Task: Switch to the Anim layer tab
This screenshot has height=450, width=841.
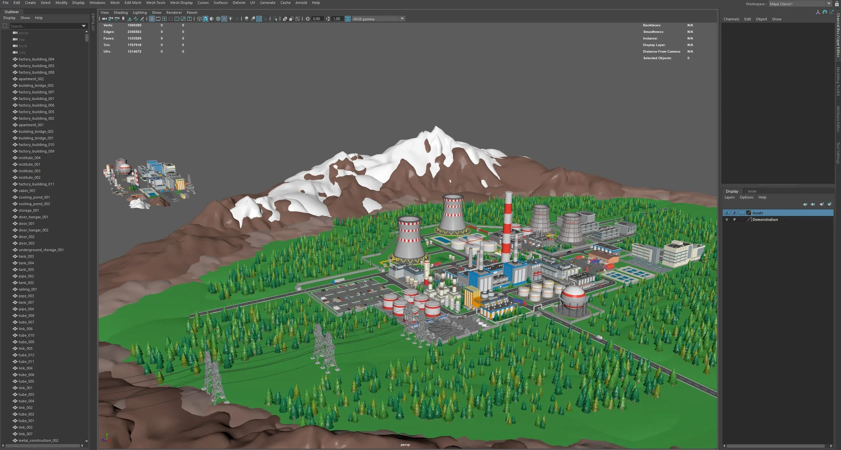Action: [x=752, y=191]
